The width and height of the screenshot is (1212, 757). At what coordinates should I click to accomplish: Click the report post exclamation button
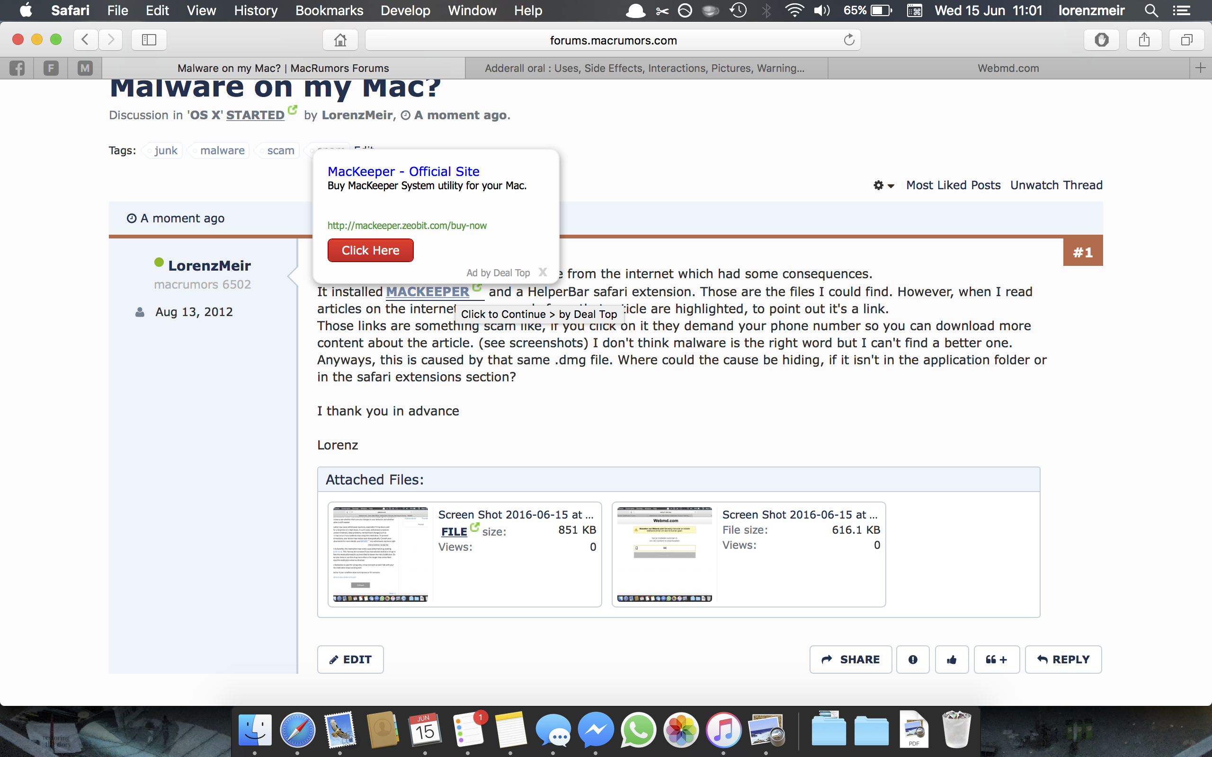tap(912, 660)
